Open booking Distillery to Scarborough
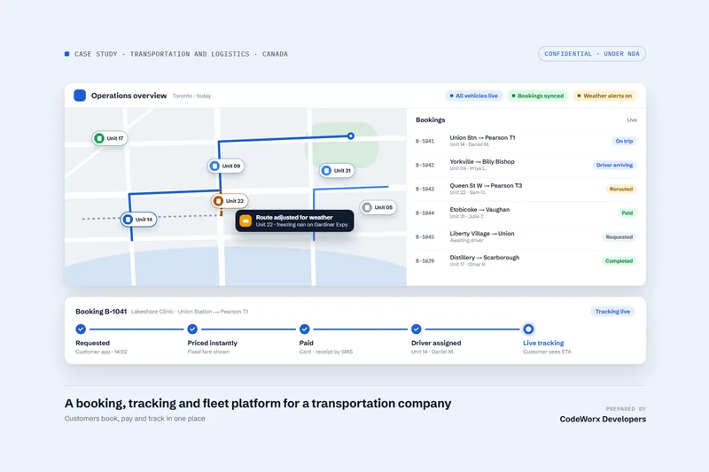 (526, 261)
